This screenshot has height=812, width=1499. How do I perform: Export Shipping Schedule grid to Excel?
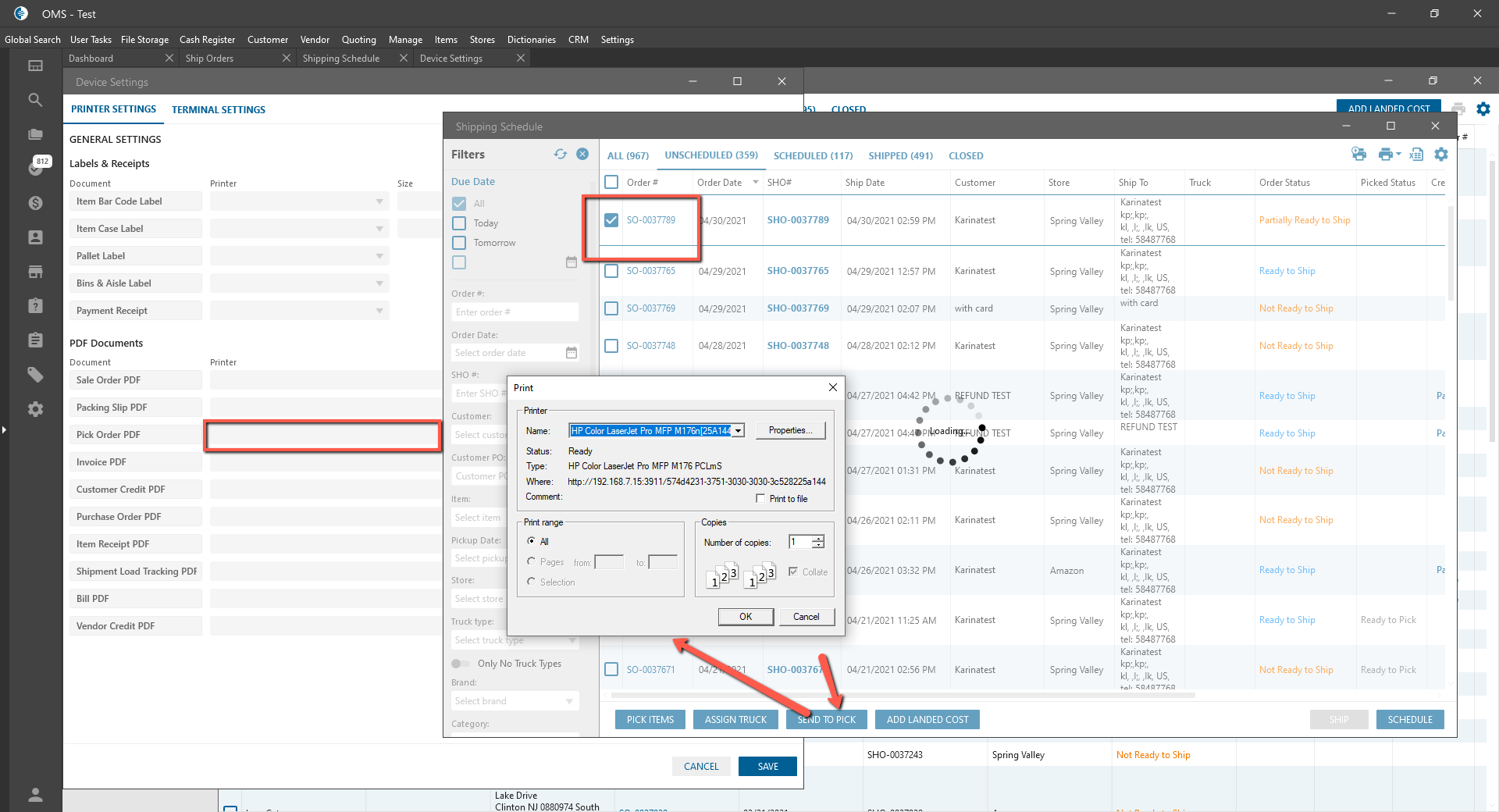1416,155
